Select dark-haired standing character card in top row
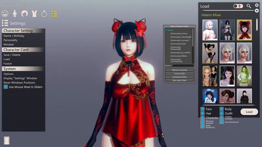Viewport: 262px width, 147px height. click(x=227, y=30)
